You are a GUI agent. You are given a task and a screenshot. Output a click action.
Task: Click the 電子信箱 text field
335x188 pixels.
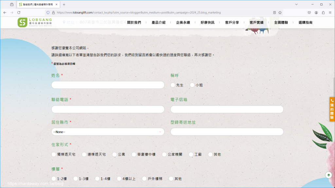(x=227, y=109)
